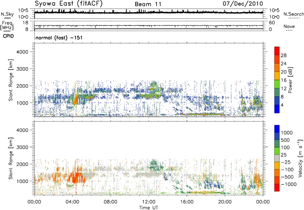304x210 pixels.
Task: Pick the light green segment of the Power color bar
Action: (277, 84)
